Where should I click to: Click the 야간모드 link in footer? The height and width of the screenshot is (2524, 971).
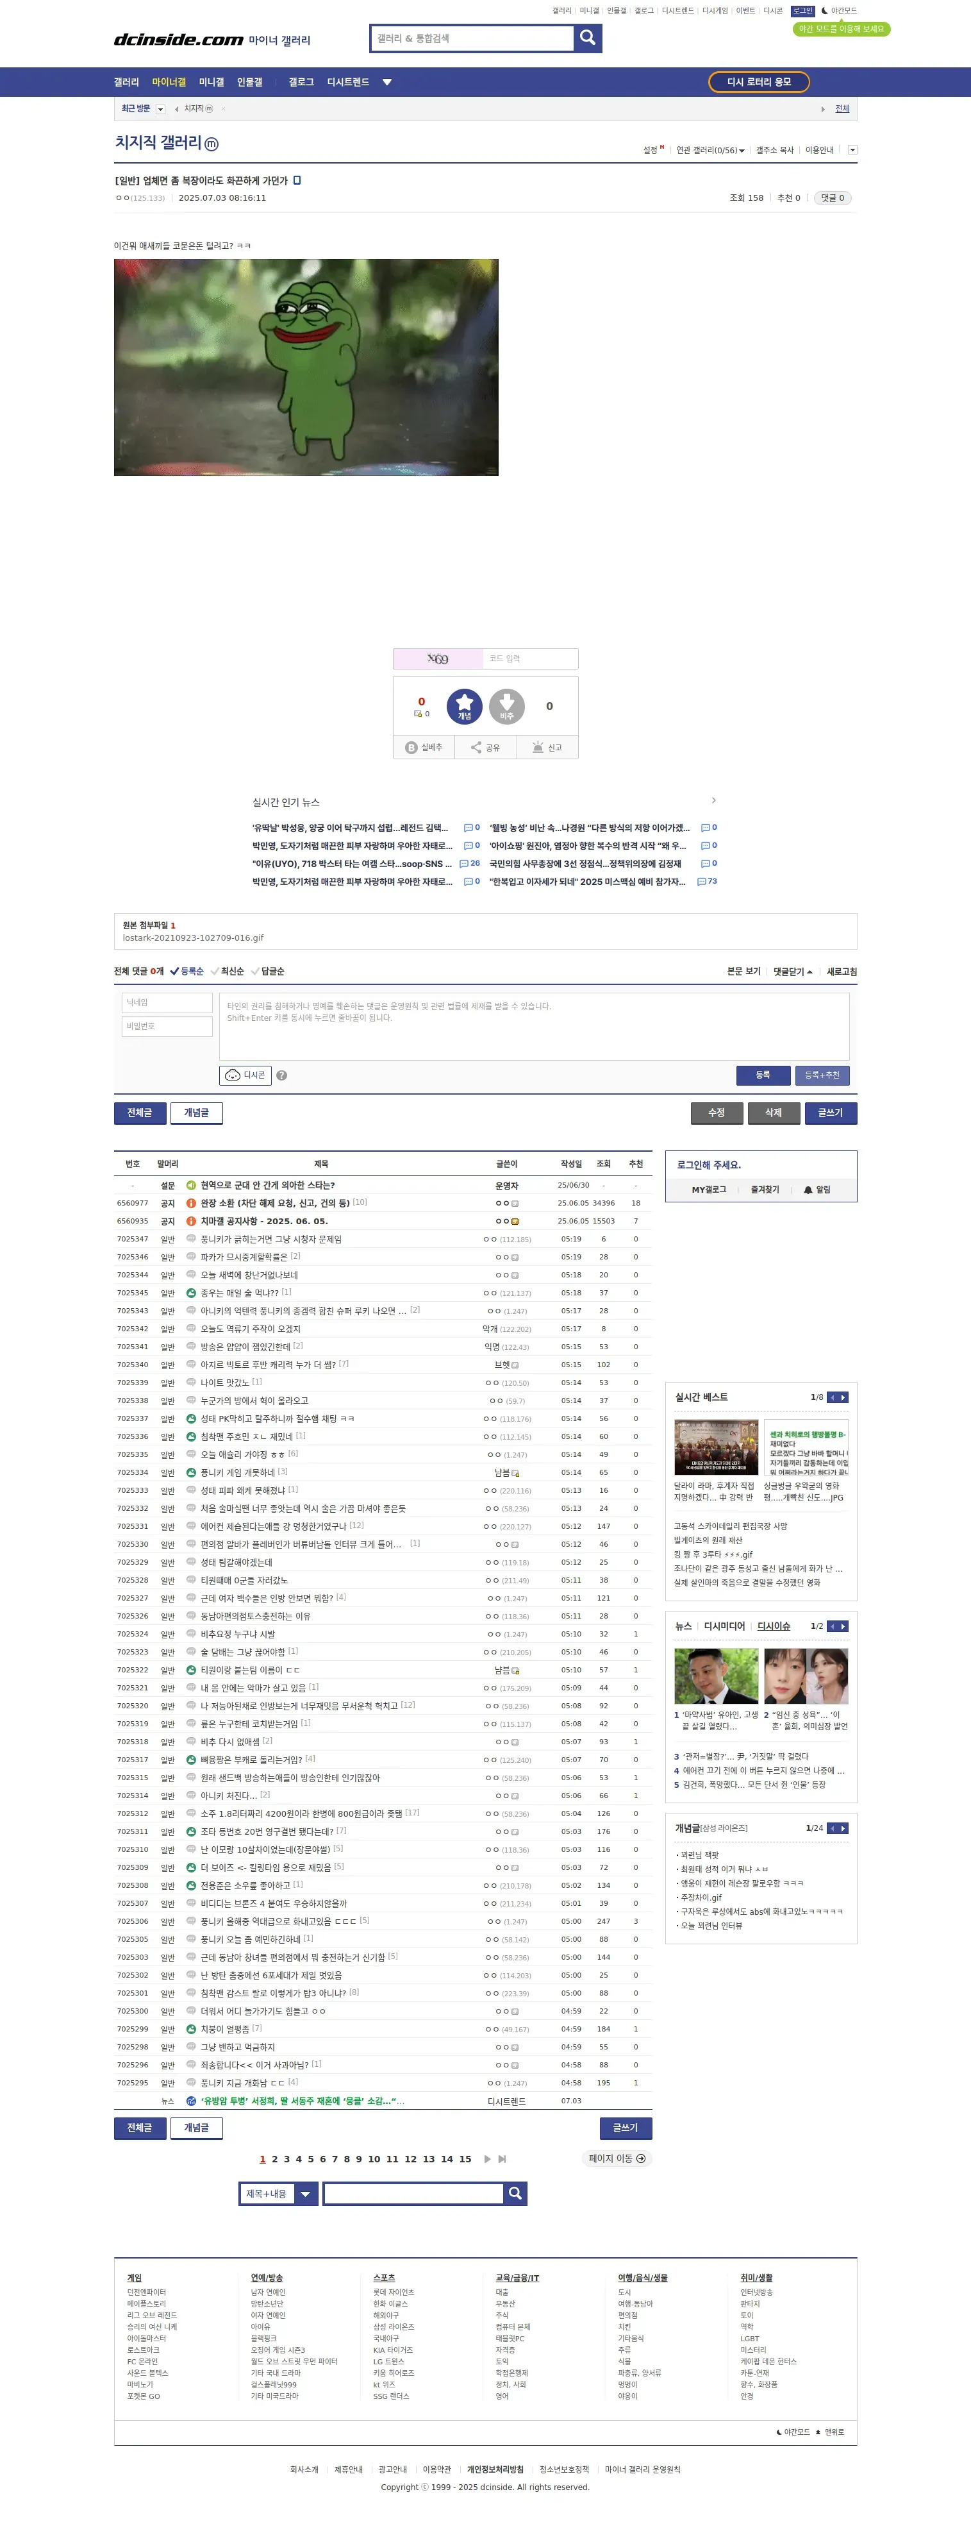[x=793, y=2432]
